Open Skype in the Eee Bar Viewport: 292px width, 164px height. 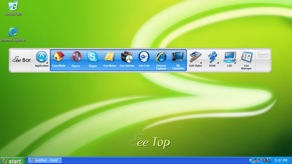coord(93,58)
